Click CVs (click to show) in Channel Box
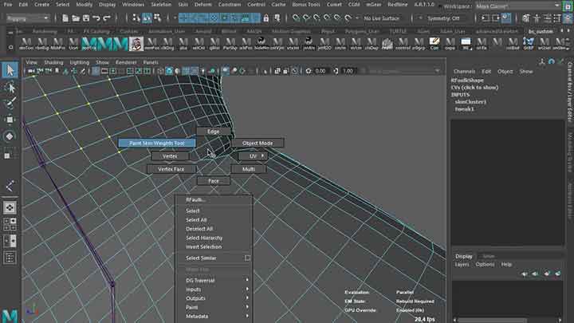Image resolution: width=574 pixels, height=323 pixels. click(474, 87)
